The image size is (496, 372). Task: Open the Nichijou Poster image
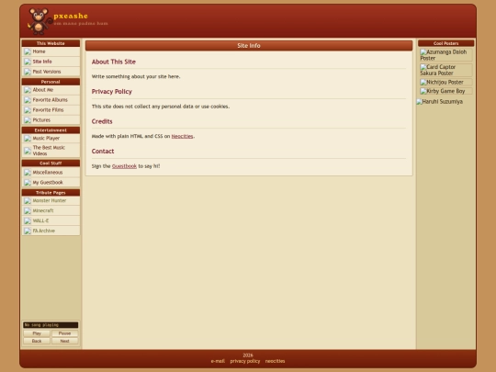[445, 83]
